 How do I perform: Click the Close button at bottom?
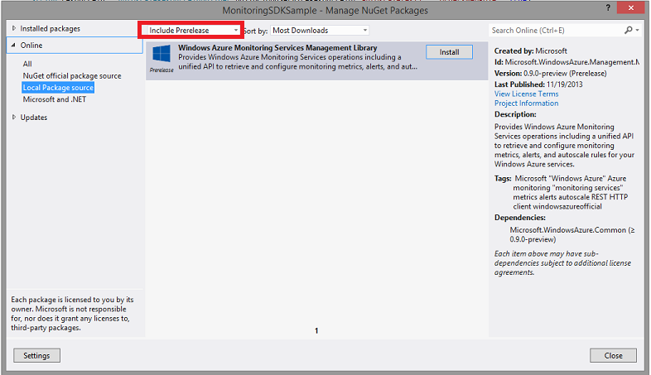(613, 355)
